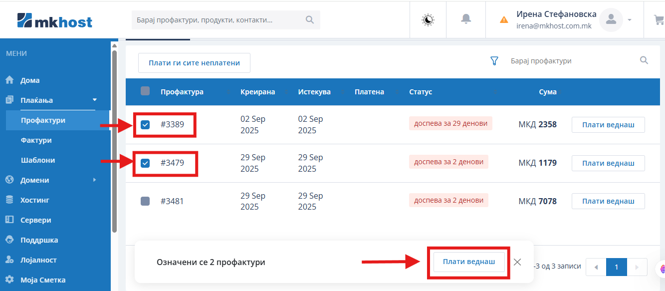Click the orange warning triangle icon
665x291 pixels.
click(504, 20)
